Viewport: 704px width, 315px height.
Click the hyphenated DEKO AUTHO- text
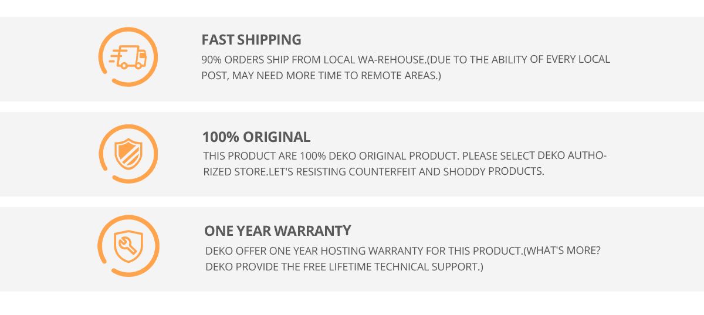[572, 155]
